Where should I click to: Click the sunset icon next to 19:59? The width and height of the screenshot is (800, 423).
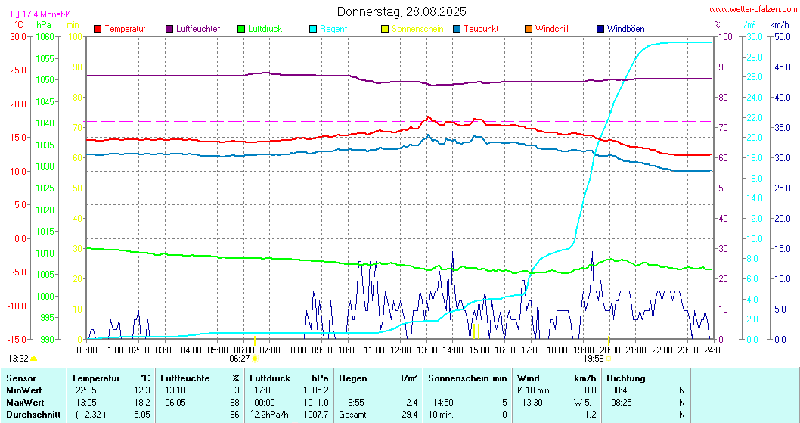click(x=609, y=359)
